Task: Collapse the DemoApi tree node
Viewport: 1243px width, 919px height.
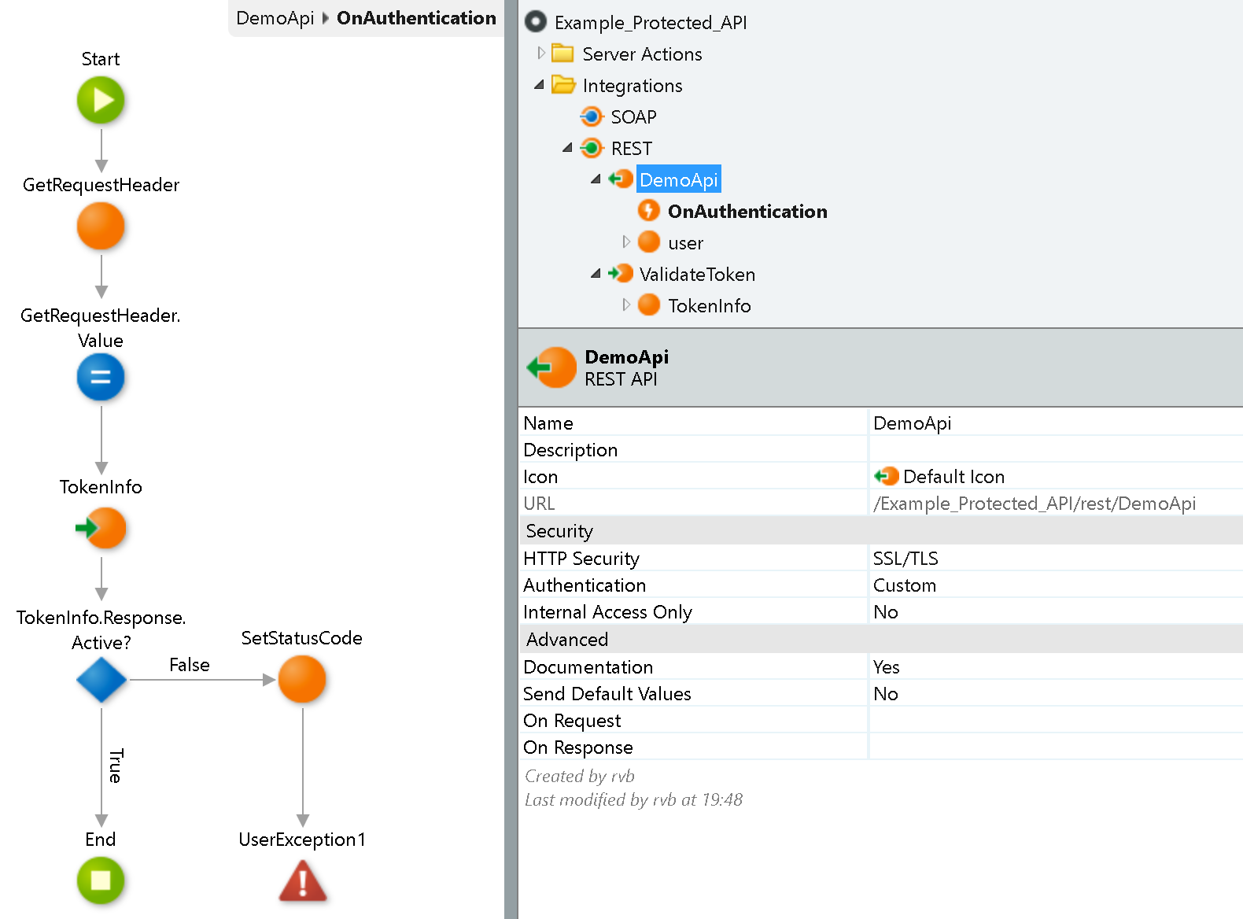Action: 596,179
